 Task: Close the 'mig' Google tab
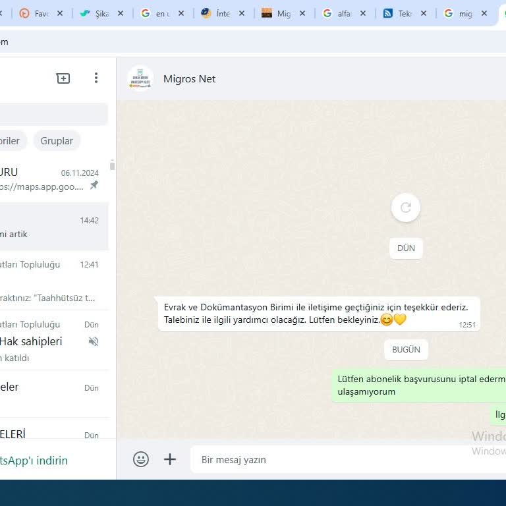484,13
